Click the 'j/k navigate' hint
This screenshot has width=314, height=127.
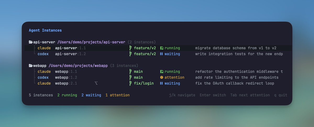[x=182, y=95]
